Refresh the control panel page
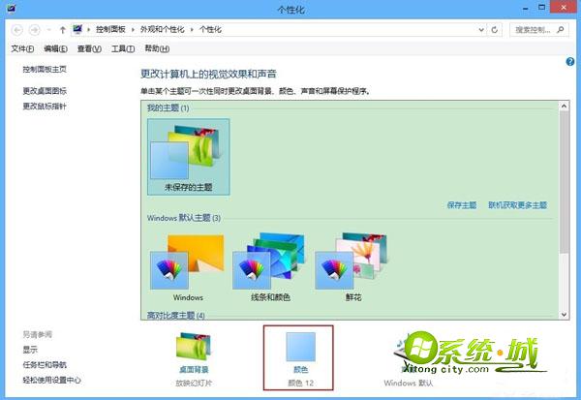581x400 pixels. (495, 30)
